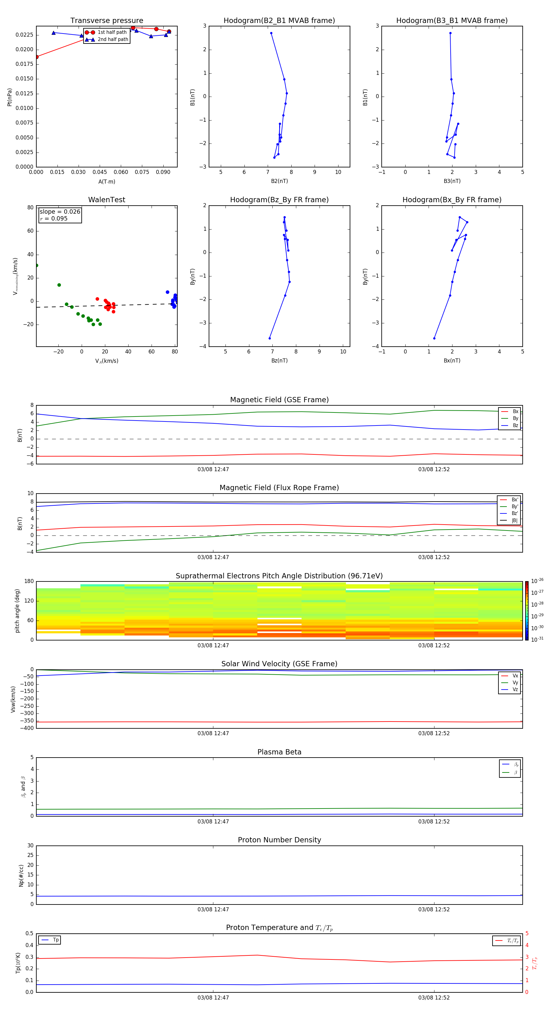This screenshot has width=559, height=1025.
Task: Click the Bx' legend entry in Flux Rope panel
Action: [509, 500]
